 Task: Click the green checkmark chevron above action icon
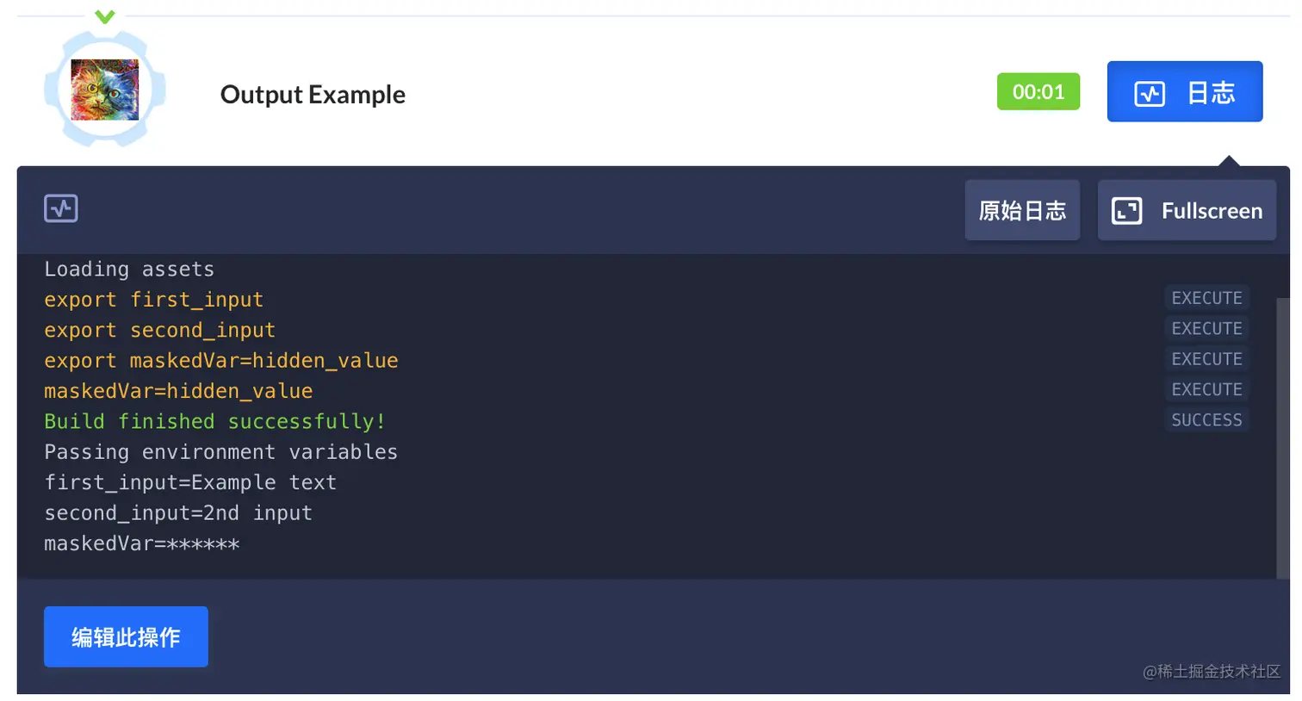(105, 16)
